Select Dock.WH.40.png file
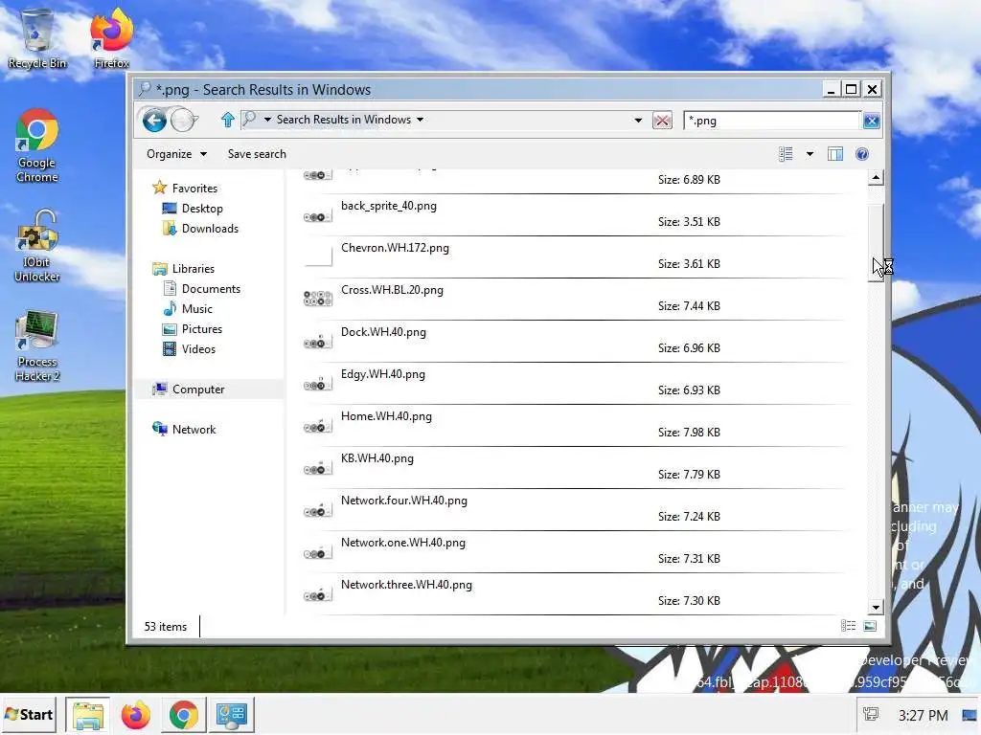The height and width of the screenshot is (735, 981). pyautogui.click(x=576, y=341)
